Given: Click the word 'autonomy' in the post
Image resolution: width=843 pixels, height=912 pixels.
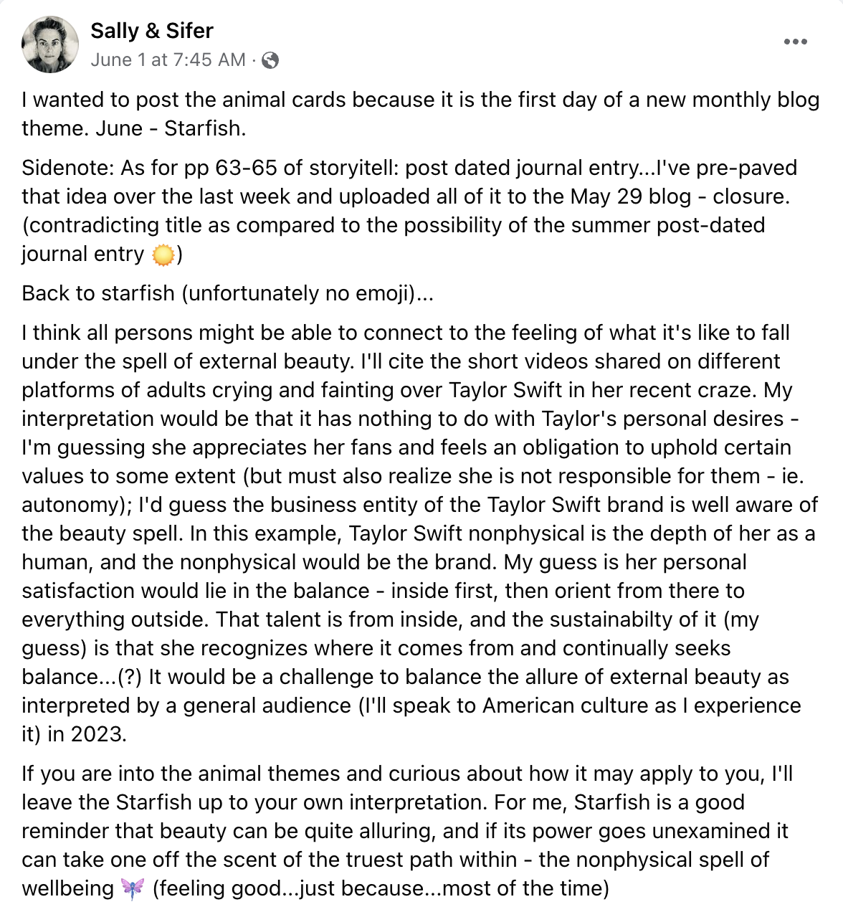Looking at the screenshot, I should pyautogui.click(x=70, y=505).
